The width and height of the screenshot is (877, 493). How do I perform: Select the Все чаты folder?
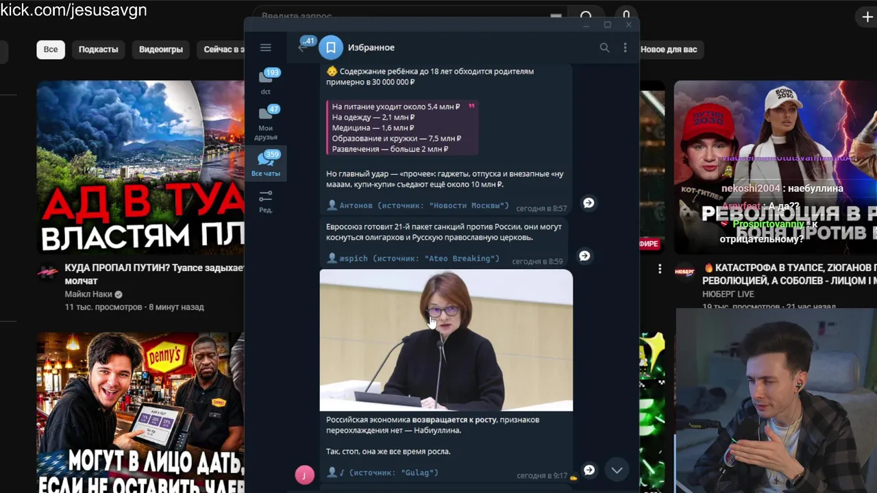(x=266, y=164)
